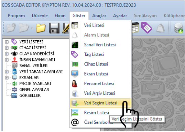Click the image icon beside GÖRSELLER
This screenshot has height=132, width=185.
point(14,95)
